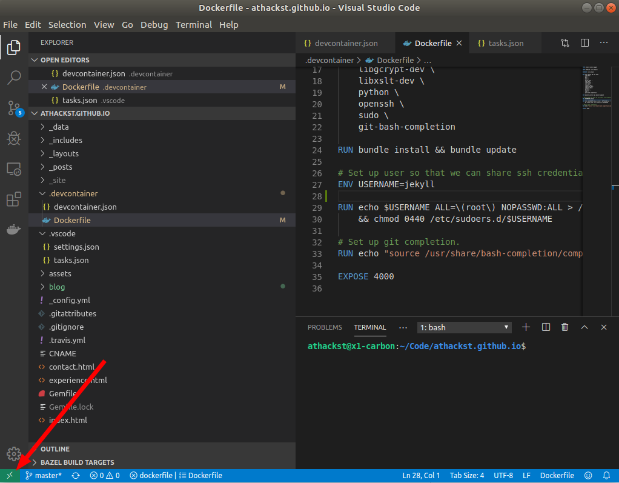The width and height of the screenshot is (619, 483).
Task: Expand the _layouts folder
Action: [162, 154]
